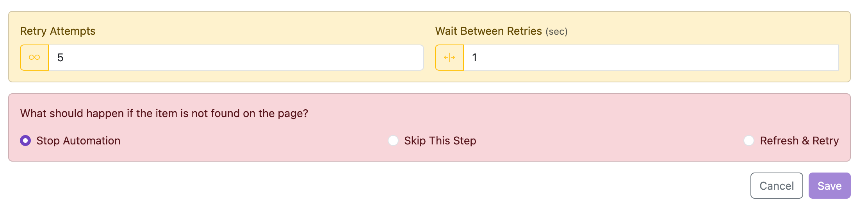Choose the Skip This Step radio button
Viewport: 859px width, 210px height.
393,141
